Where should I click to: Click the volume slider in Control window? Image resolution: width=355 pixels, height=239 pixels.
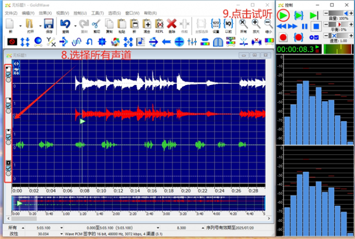click(338, 13)
